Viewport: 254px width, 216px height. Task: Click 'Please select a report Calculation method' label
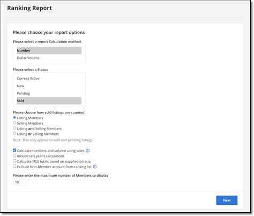pyautogui.click(x=47, y=41)
